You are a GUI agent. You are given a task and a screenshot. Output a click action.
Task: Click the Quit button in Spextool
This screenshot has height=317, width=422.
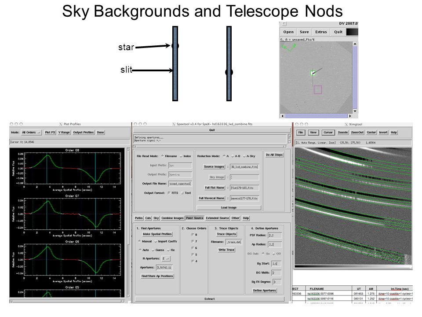tap(212, 130)
